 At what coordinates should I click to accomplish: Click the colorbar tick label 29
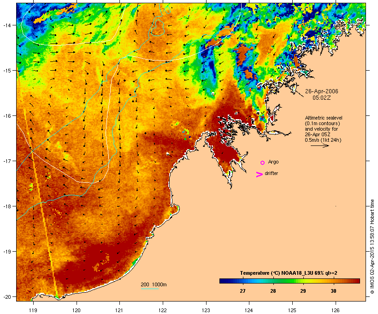pos(303,291)
